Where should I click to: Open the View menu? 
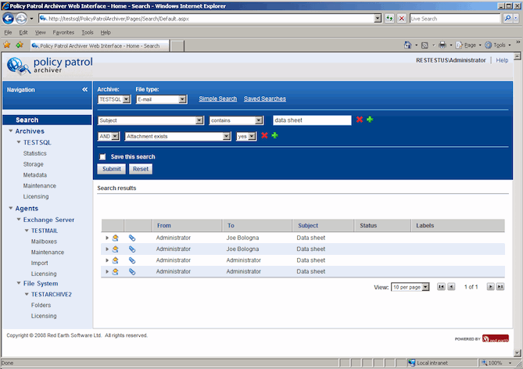[41, 32]
